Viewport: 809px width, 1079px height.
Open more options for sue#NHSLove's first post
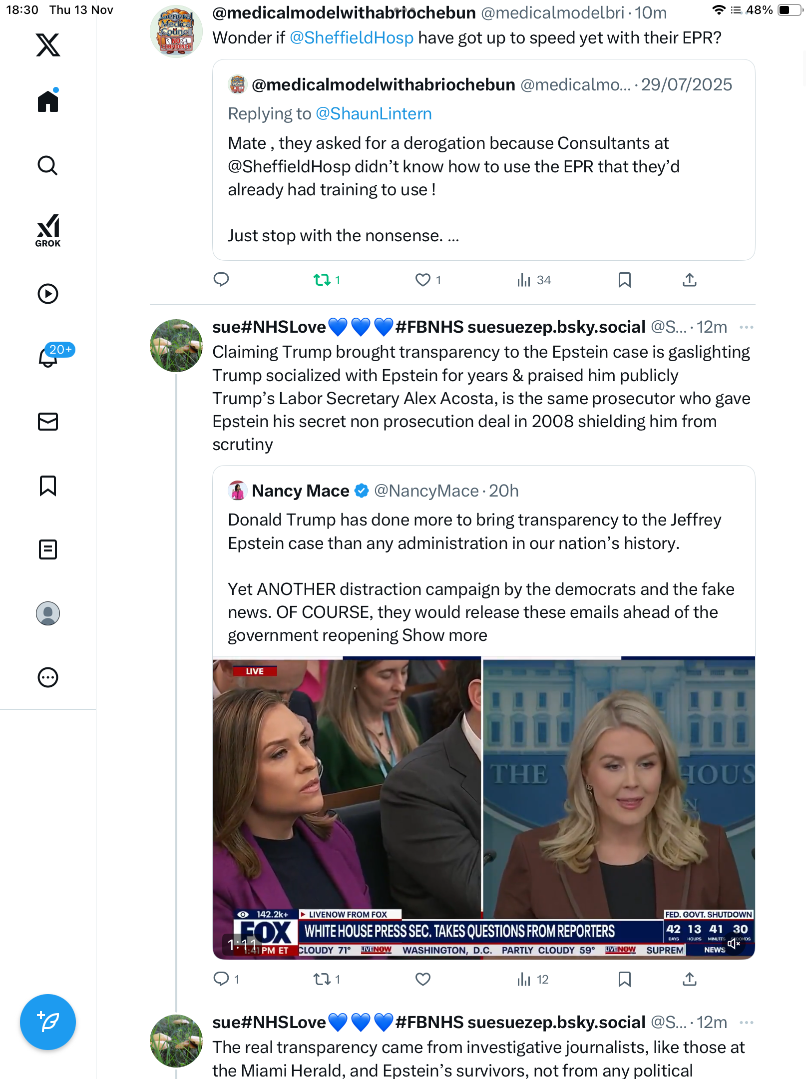(x=746, y=327)
